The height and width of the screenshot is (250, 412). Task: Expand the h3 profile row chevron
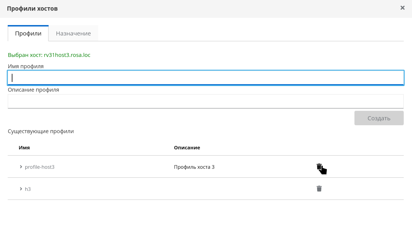click(x=21, y=189)
